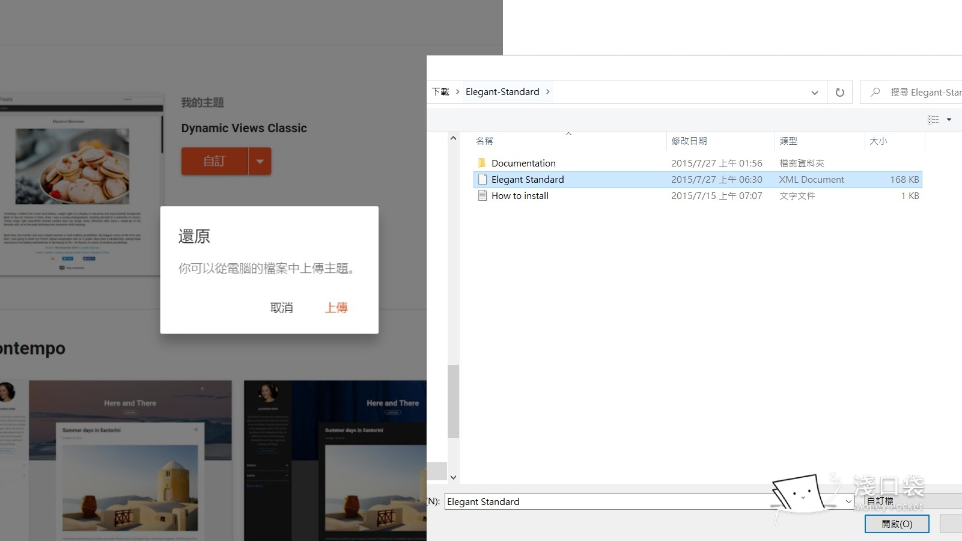Click the file name input field

coord(644,501)
